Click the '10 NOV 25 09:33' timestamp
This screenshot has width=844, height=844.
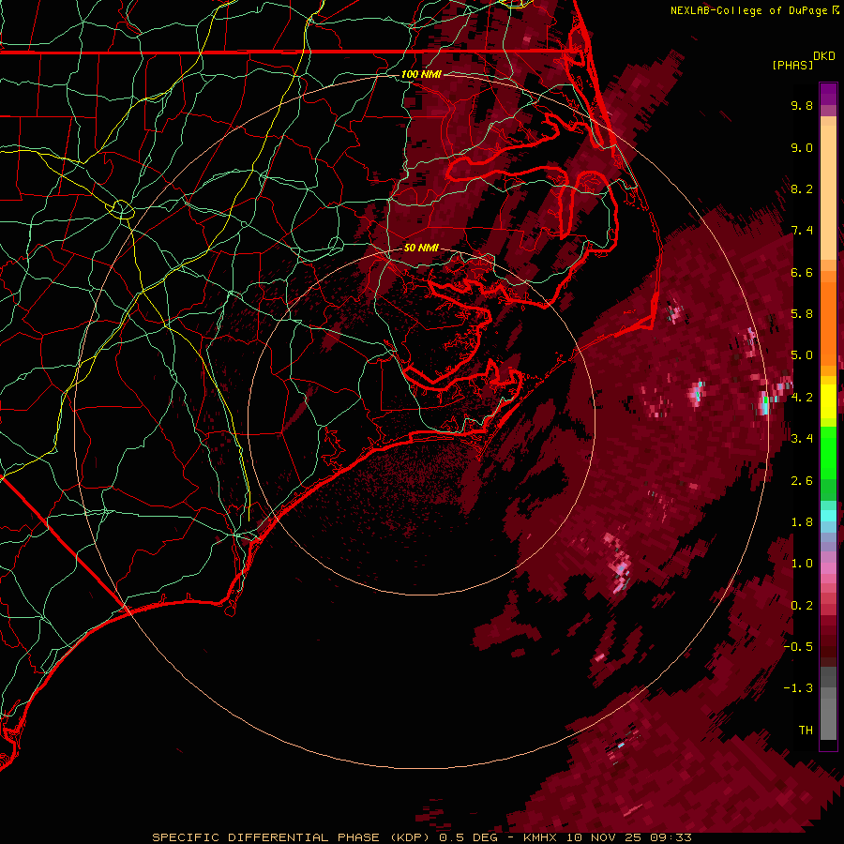[x=629, y=837]
